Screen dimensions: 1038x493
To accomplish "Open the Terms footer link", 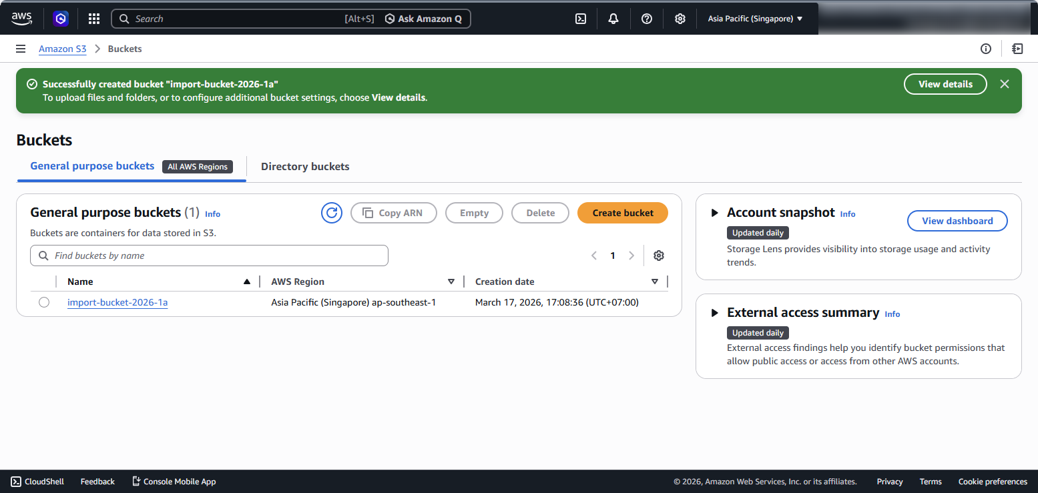I will 931,481.
